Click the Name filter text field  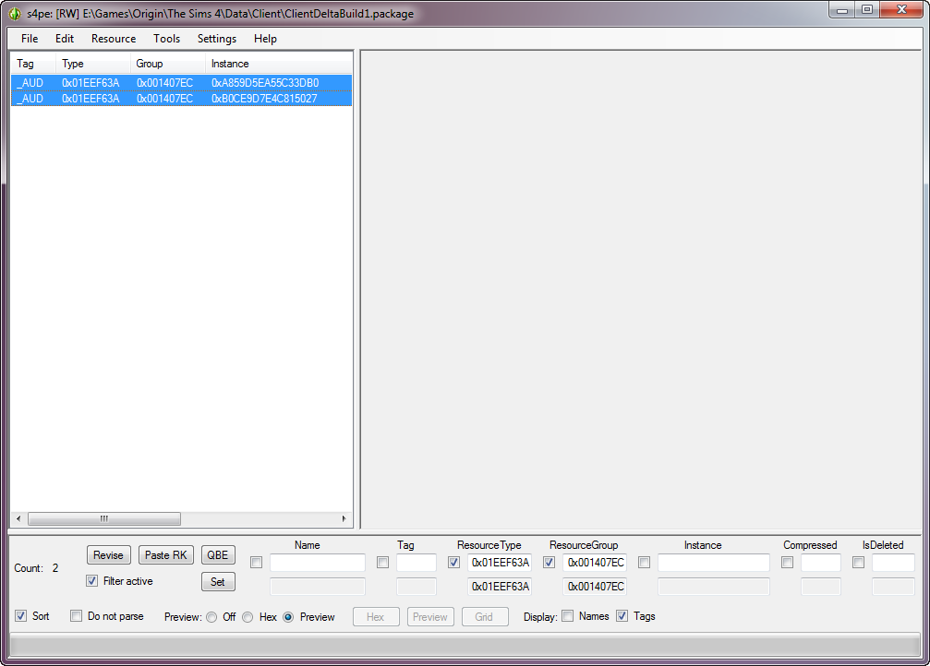(318, 563)
